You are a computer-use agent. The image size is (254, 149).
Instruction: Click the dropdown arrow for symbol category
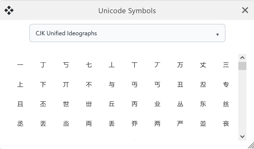218,34
